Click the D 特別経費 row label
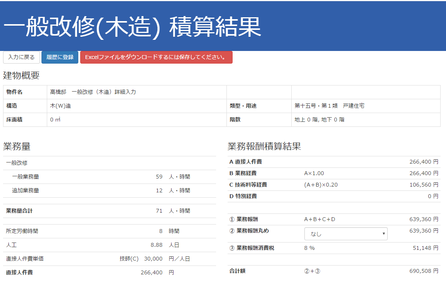446x287 pixels. [243, 196]
